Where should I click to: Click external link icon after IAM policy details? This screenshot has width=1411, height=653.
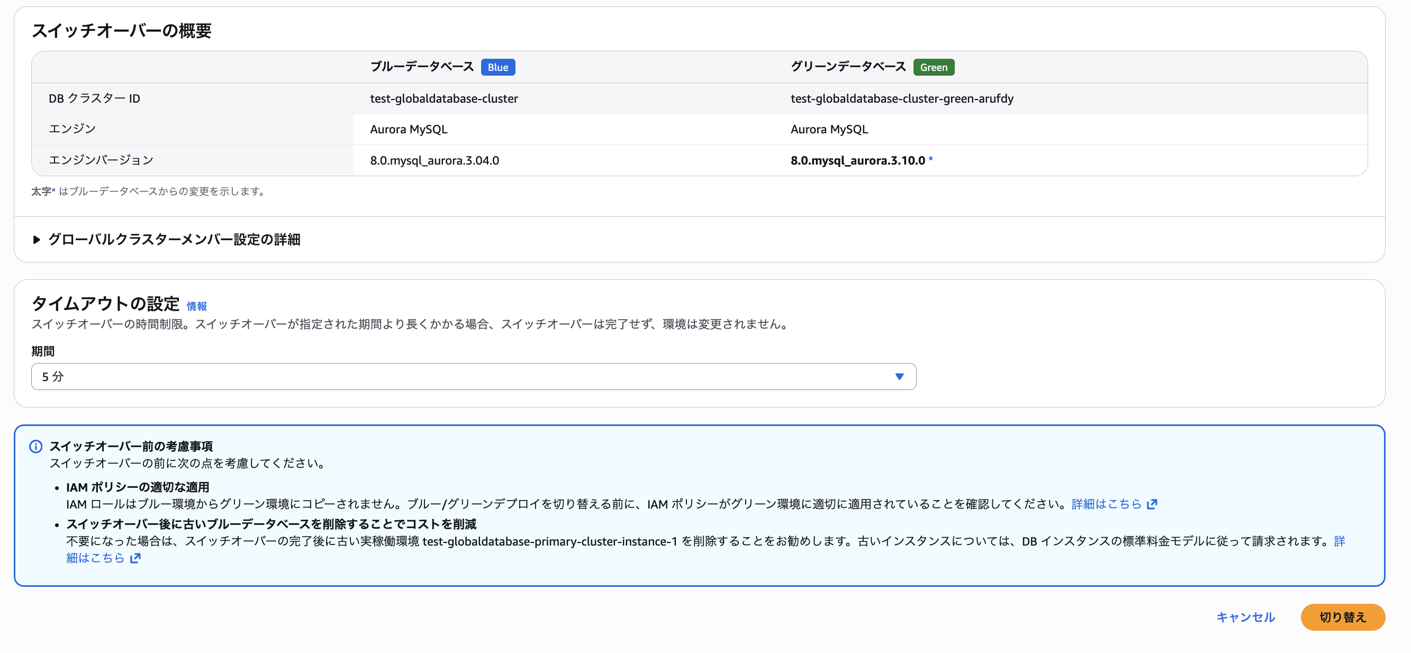point(1152,503)
